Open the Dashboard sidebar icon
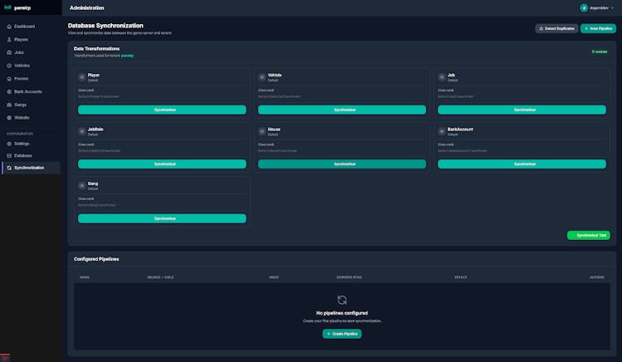Image resolution: width=622 pixels, height=362 pixels. 9,27
